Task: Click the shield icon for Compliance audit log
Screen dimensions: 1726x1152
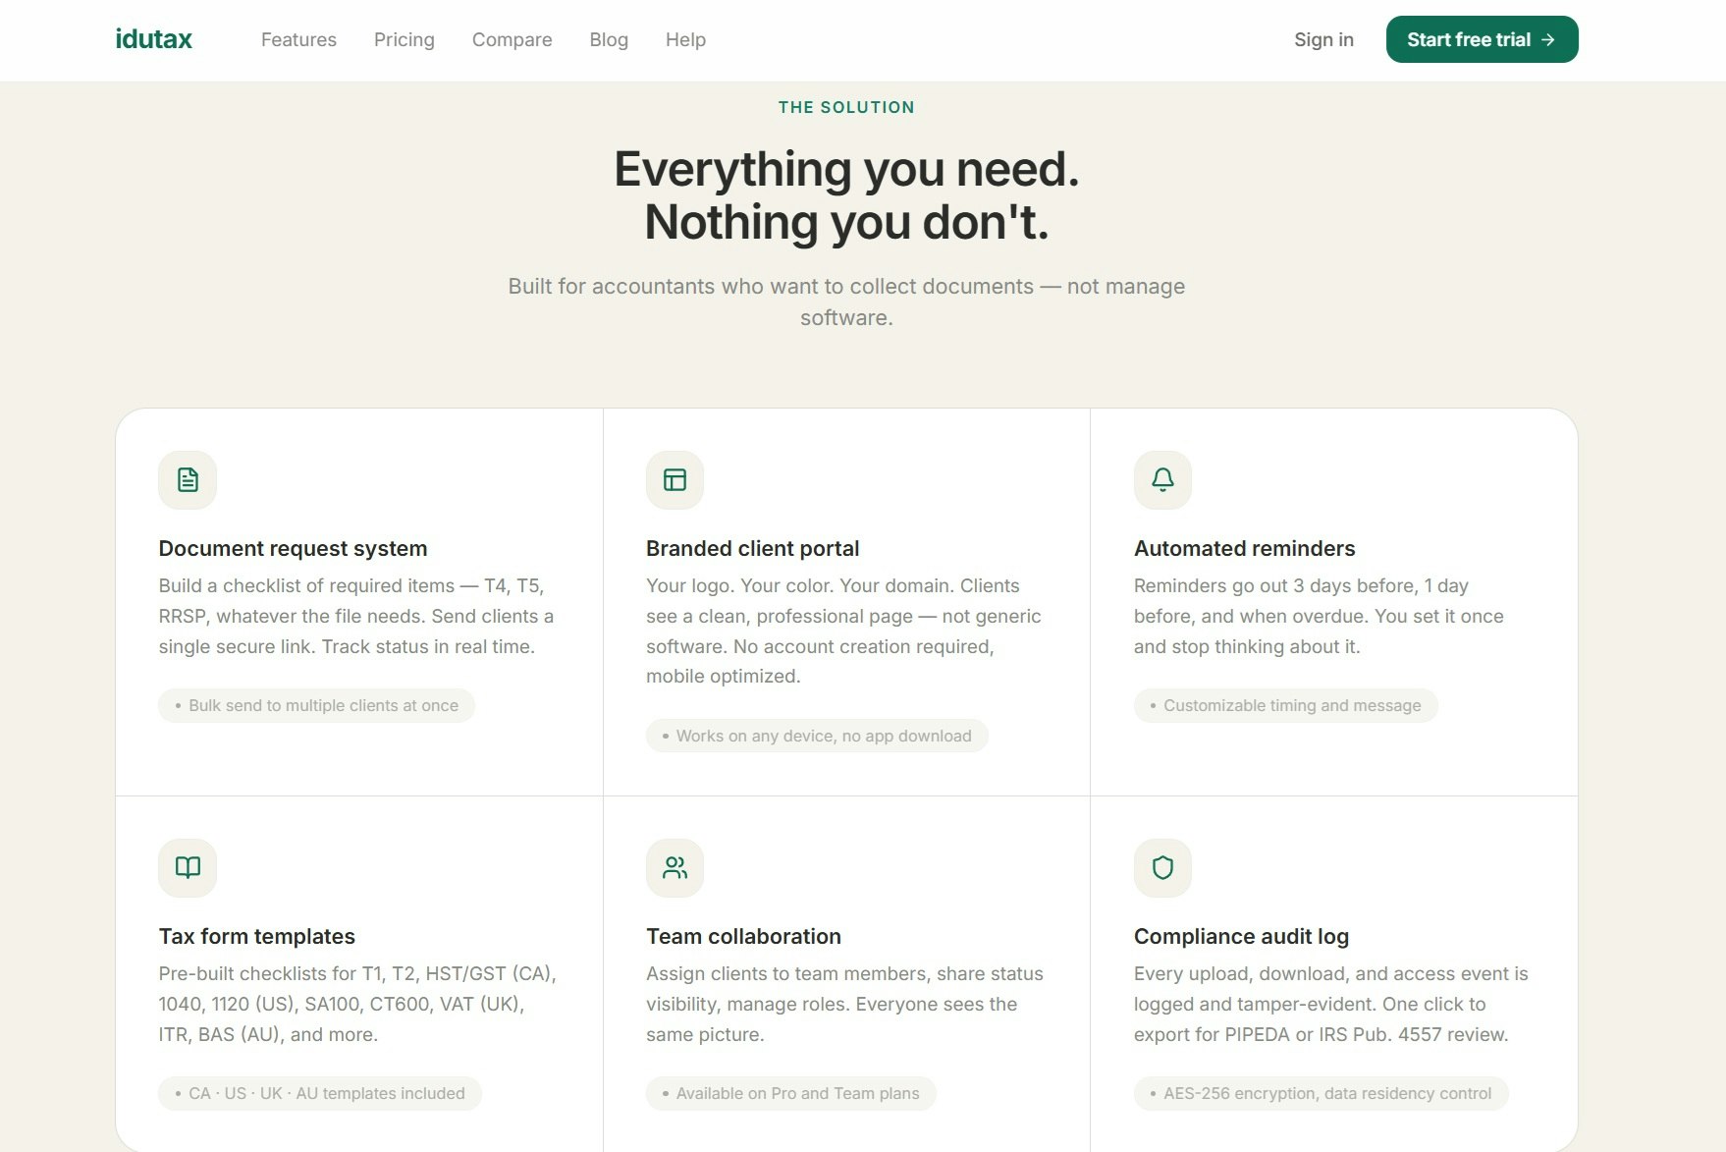Action: pos(1162,868)
